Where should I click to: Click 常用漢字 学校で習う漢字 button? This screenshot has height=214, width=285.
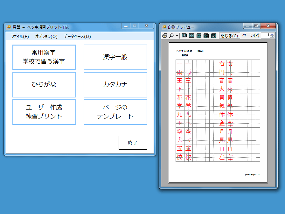point(44,57)
